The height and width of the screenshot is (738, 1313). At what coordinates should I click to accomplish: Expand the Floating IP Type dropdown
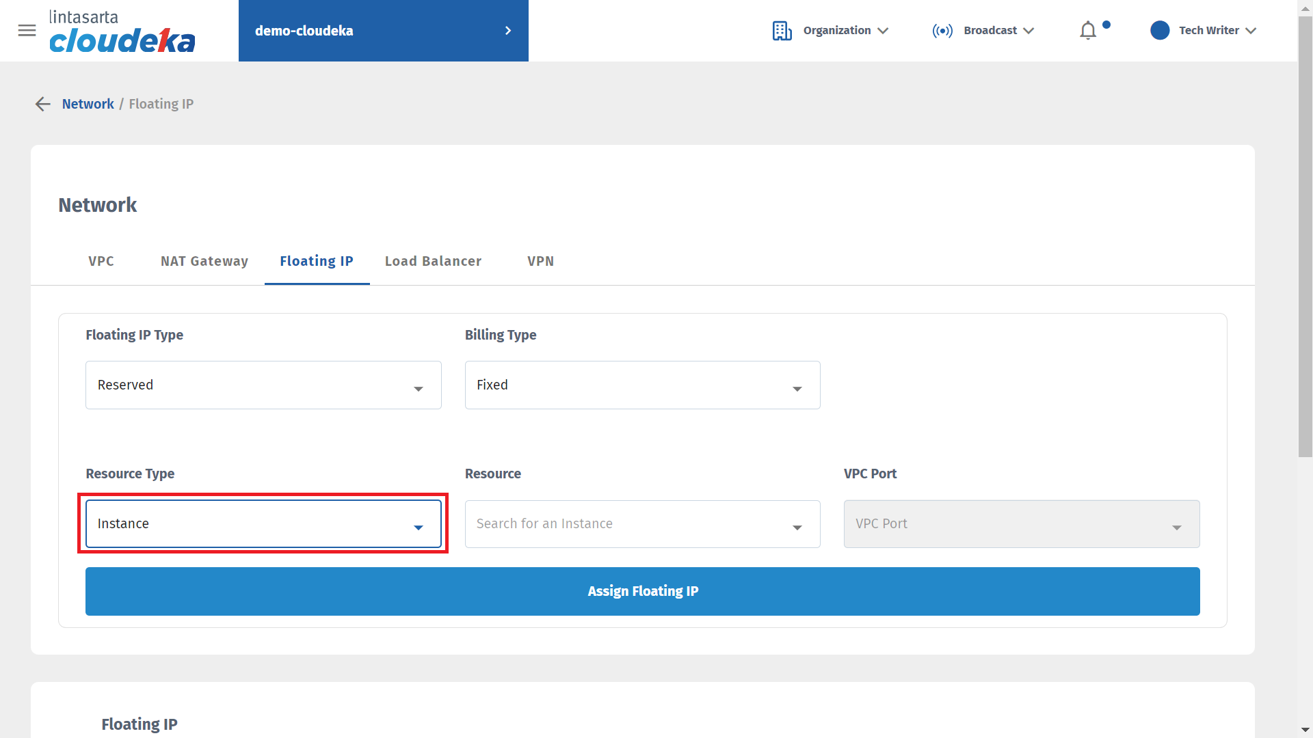tap(263, 385)
